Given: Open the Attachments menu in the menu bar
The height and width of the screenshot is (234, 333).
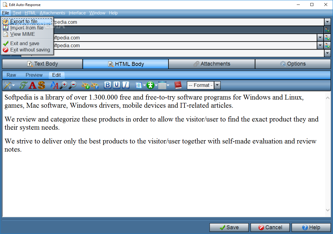Looking at the screenshot, I should [x=52, y=13].
